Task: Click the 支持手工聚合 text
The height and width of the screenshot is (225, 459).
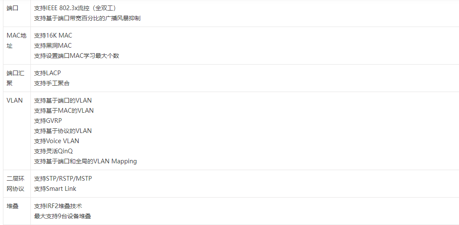Action: [52, 83]
